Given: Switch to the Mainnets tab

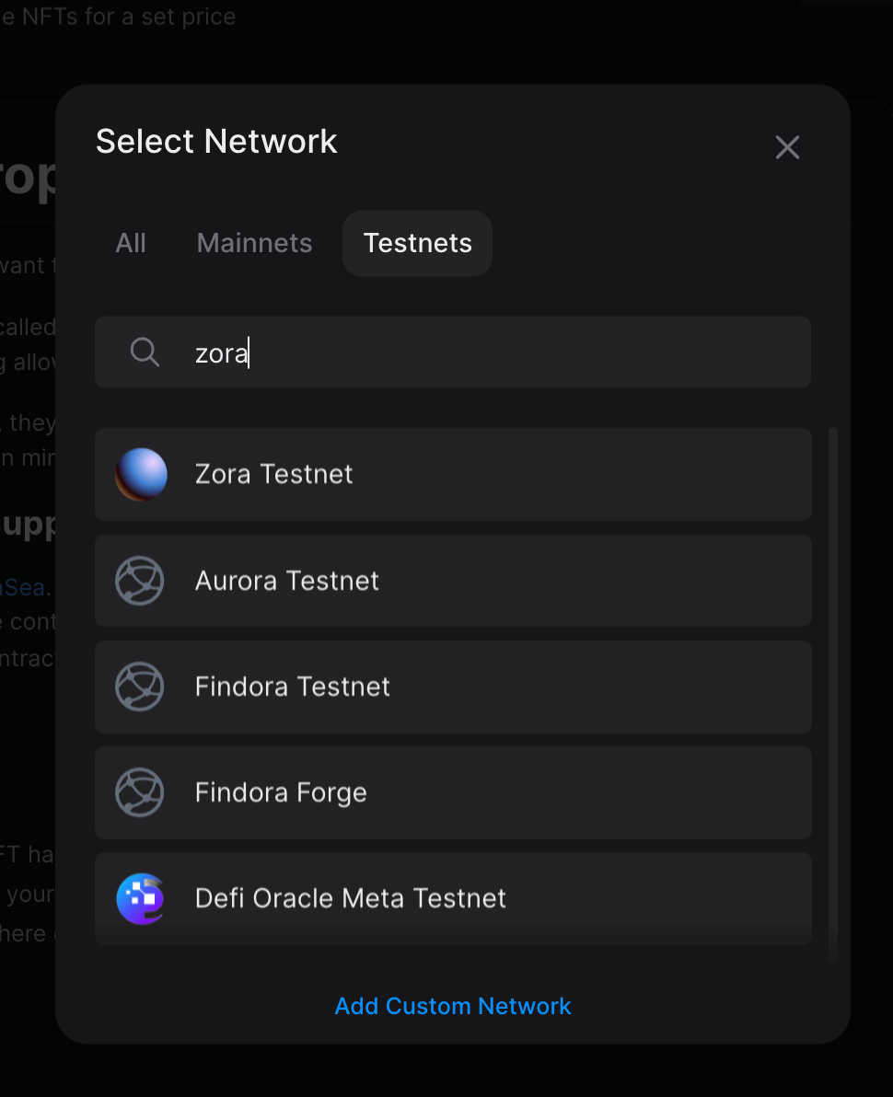Looking at the screenshot, I should click(254, 243).
